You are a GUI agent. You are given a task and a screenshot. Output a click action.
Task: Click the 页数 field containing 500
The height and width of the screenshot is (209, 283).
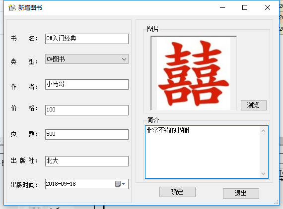tap(87, 134)
